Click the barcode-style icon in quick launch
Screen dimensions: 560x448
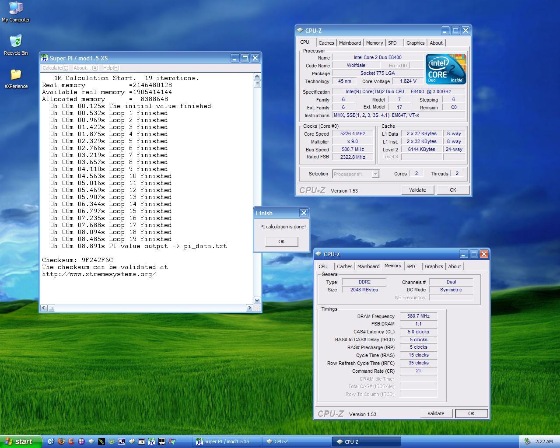(162, 441)
